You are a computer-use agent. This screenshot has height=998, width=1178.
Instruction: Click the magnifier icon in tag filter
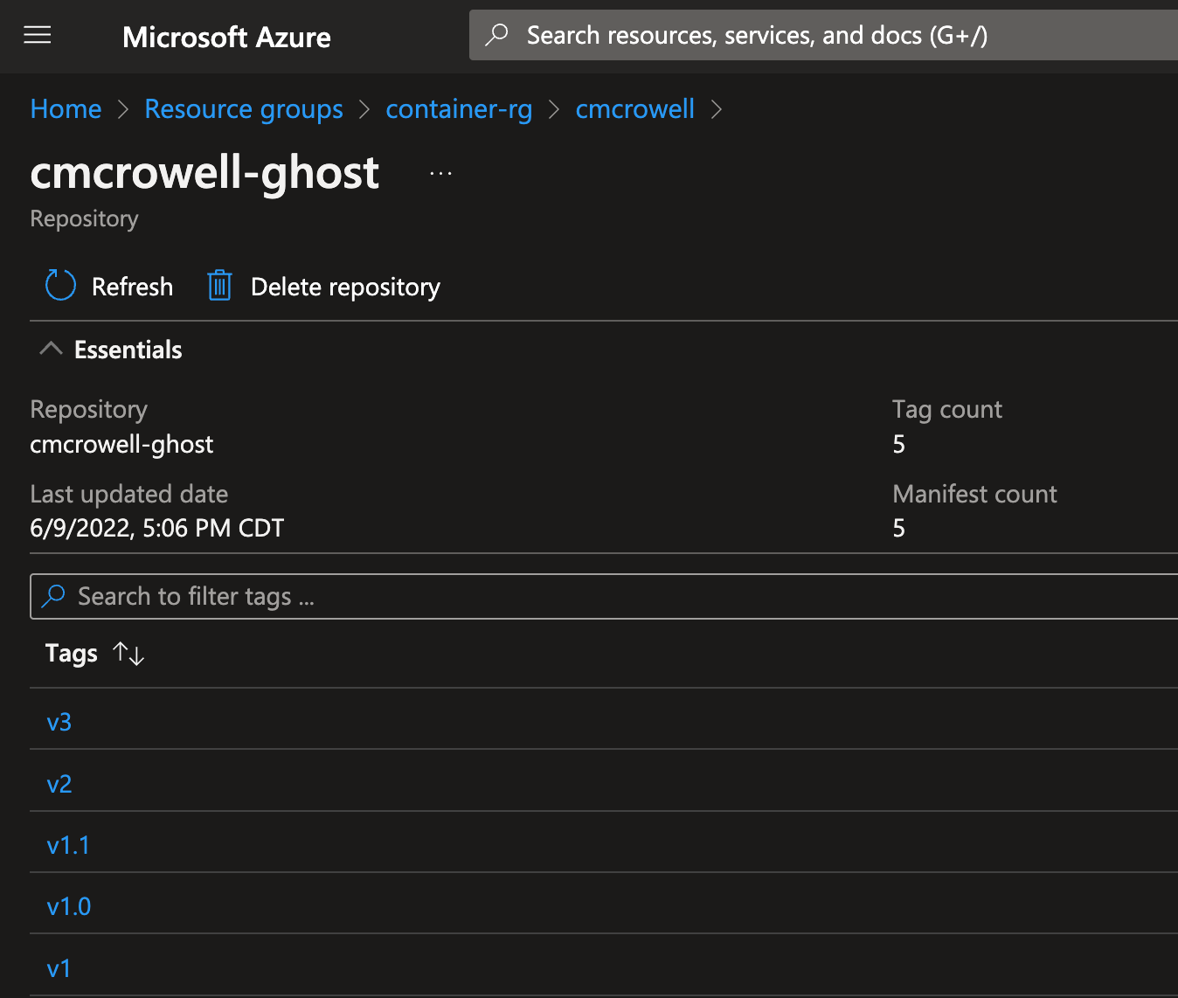53,596
